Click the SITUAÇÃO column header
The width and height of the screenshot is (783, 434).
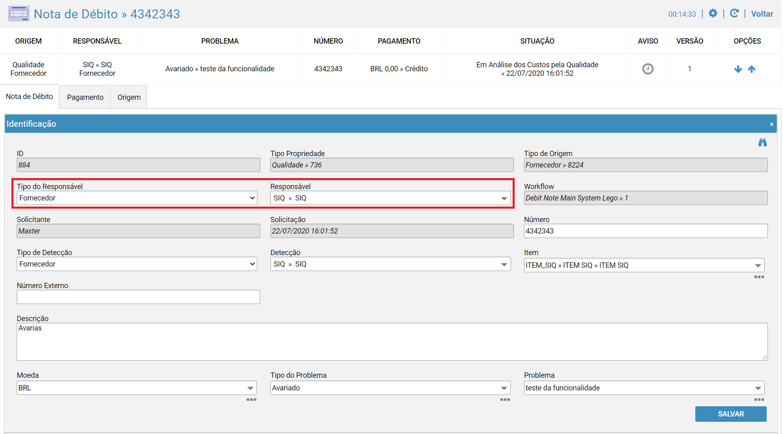coord(537,41)
